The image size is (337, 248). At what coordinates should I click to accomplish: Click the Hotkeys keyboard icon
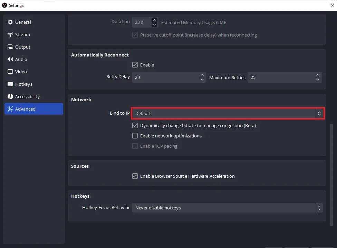click(x=10, y=84)
